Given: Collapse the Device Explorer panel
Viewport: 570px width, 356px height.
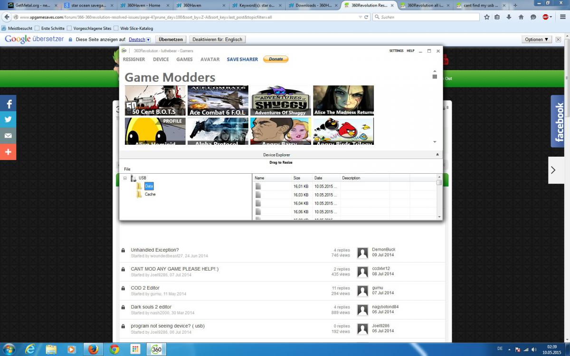Looking at the screenshot, I should [x=437, y=155].
